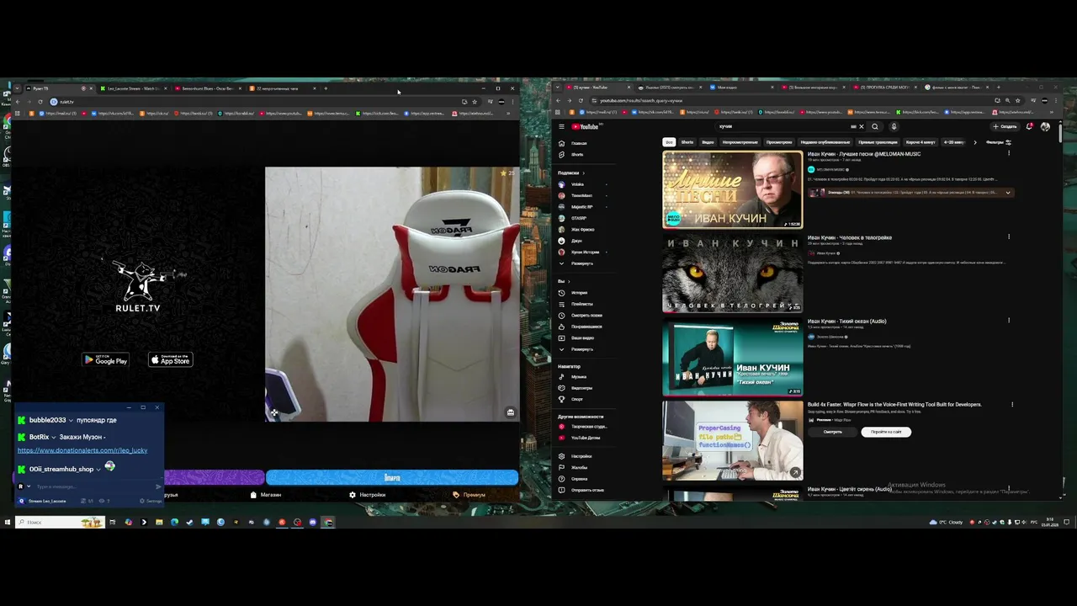Open the donationalerts.com link in chat

point(82,450)
